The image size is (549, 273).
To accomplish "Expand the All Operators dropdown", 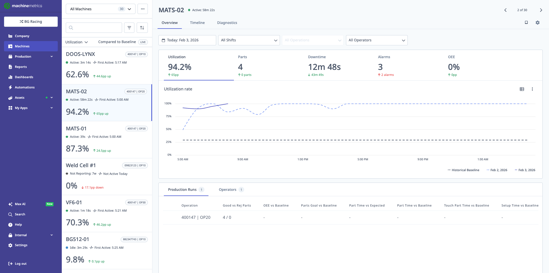I will coord(376,40).
